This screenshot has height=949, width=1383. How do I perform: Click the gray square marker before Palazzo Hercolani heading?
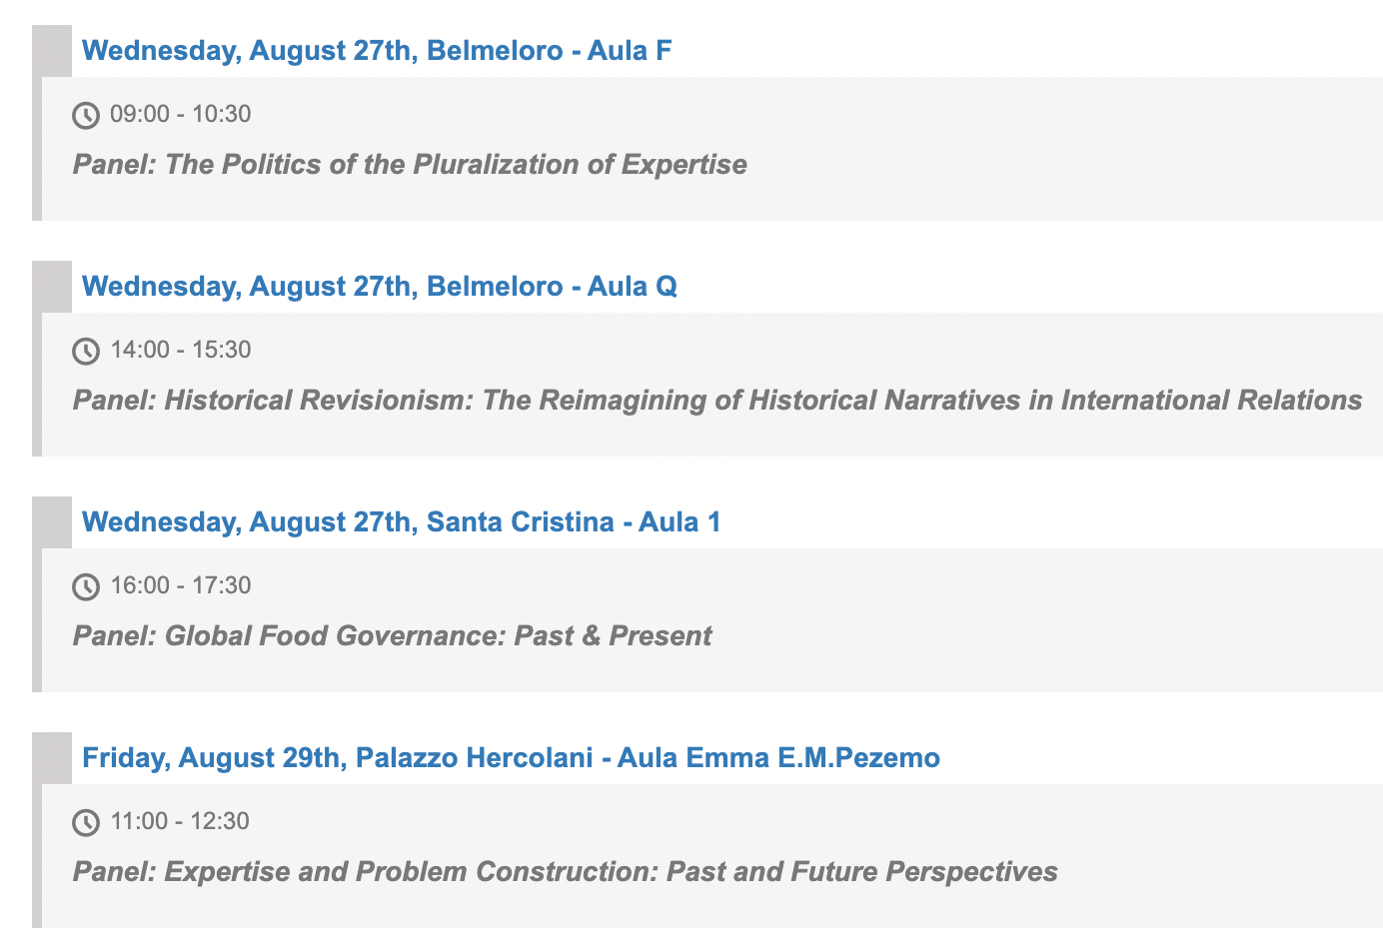click(52, 758)
